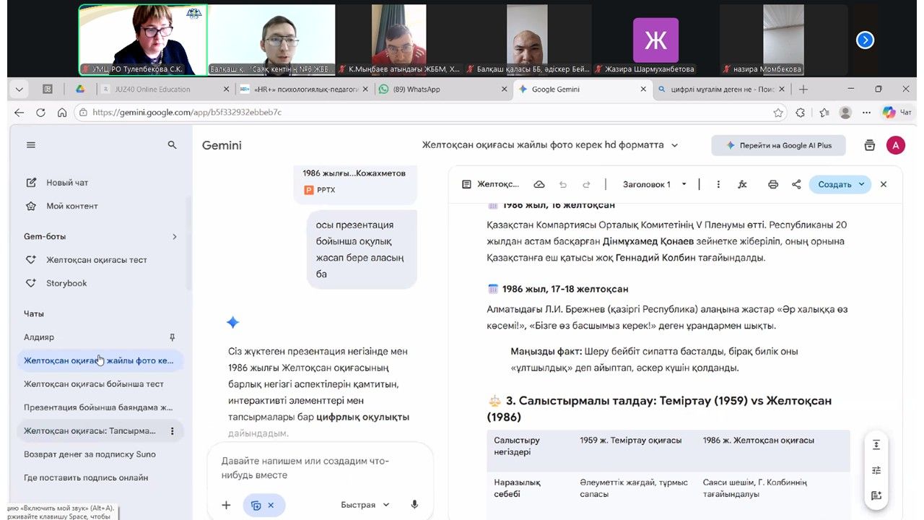Expand the Создать button dropdown
This screenshot has width=924, height=520.
click(861, 184)
